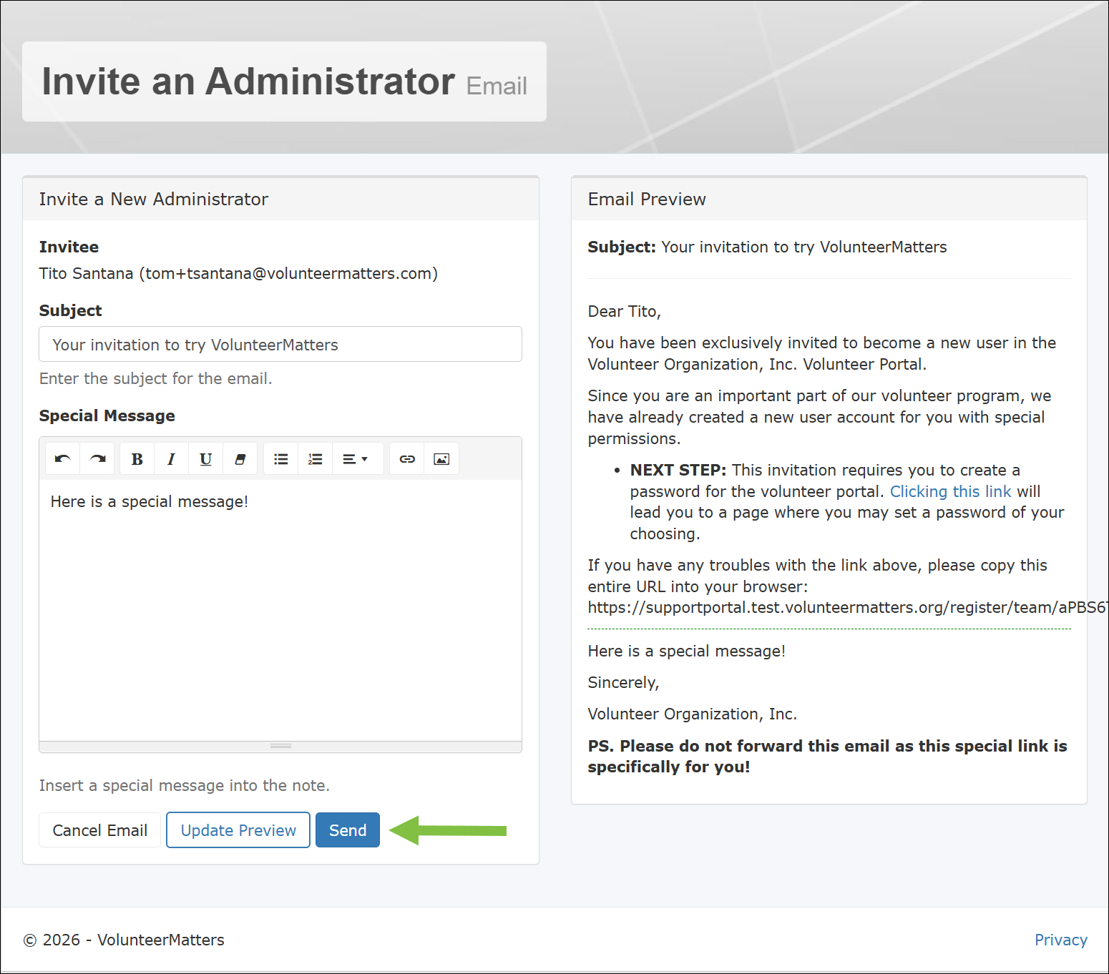
Task: Open the 'Clicking this link' hyperlink
Action: (950, 491)
